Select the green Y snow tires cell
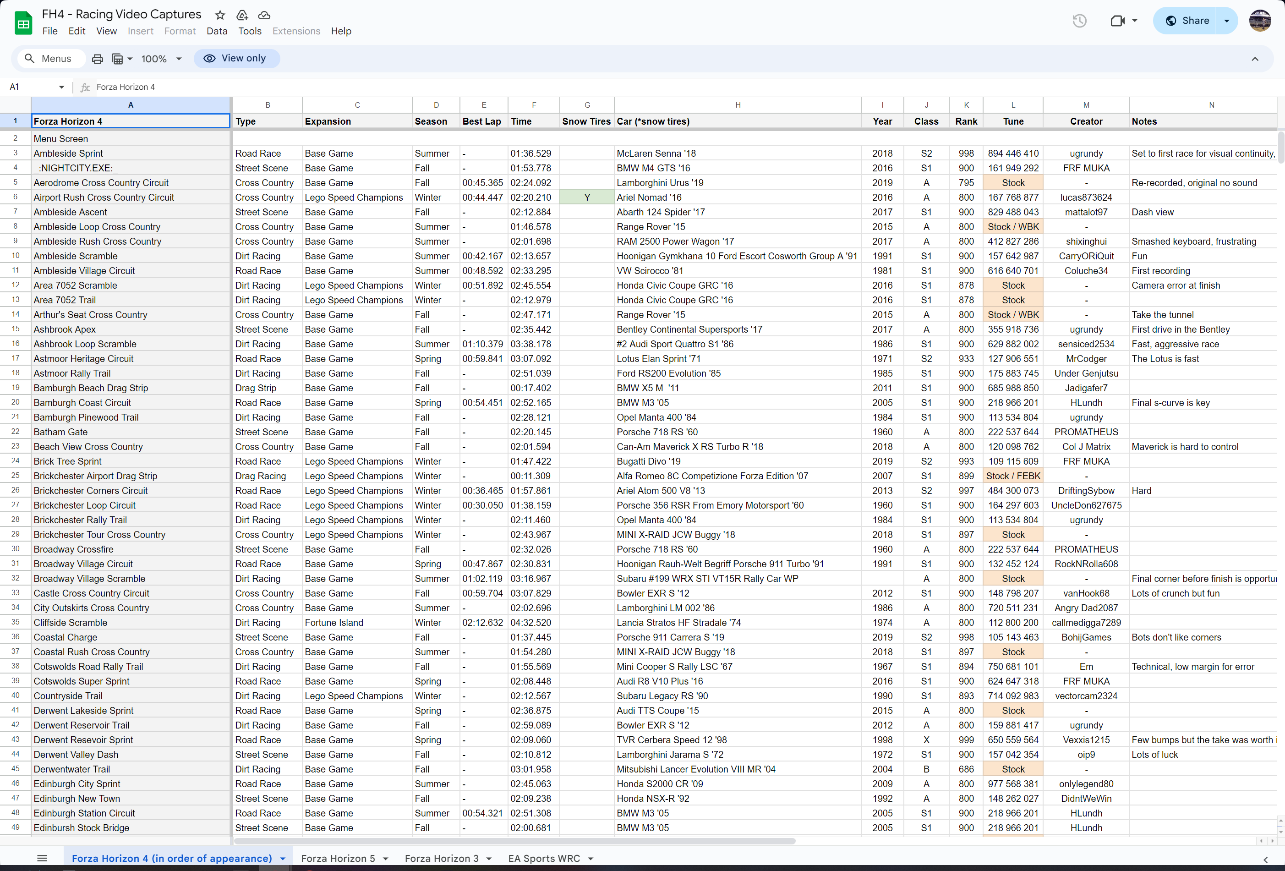This screenshot has width=1285, height=871. (x=587, y=197)
